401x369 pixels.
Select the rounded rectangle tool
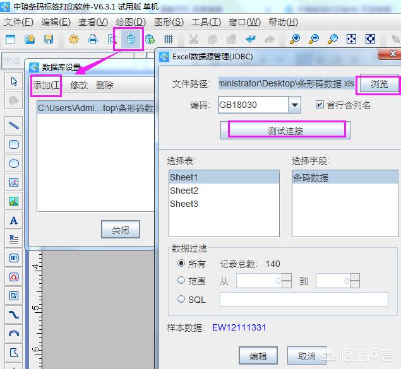pyautogui.click(x=14, y=144)
